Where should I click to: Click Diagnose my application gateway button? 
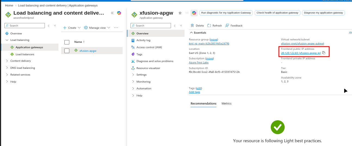323,13
